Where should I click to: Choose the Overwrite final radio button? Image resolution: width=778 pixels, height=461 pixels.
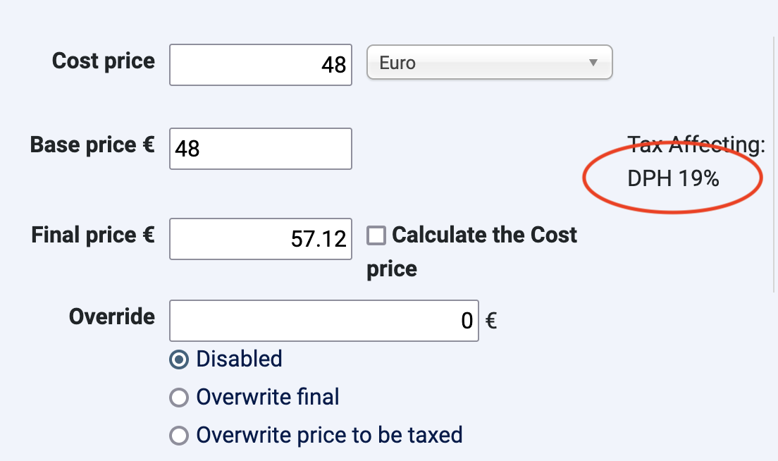[180, 398]
